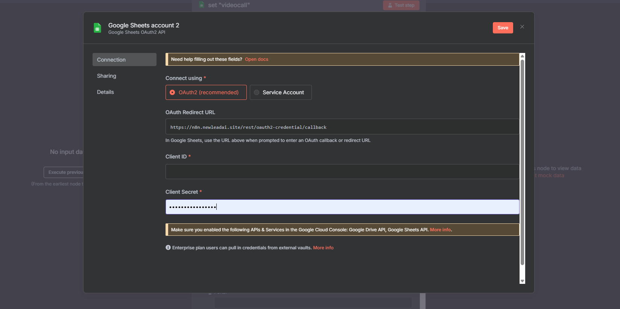Viewport: 620px width, 309px height.
Task: Open More info link about external vaults
Action: pos(323,248)
